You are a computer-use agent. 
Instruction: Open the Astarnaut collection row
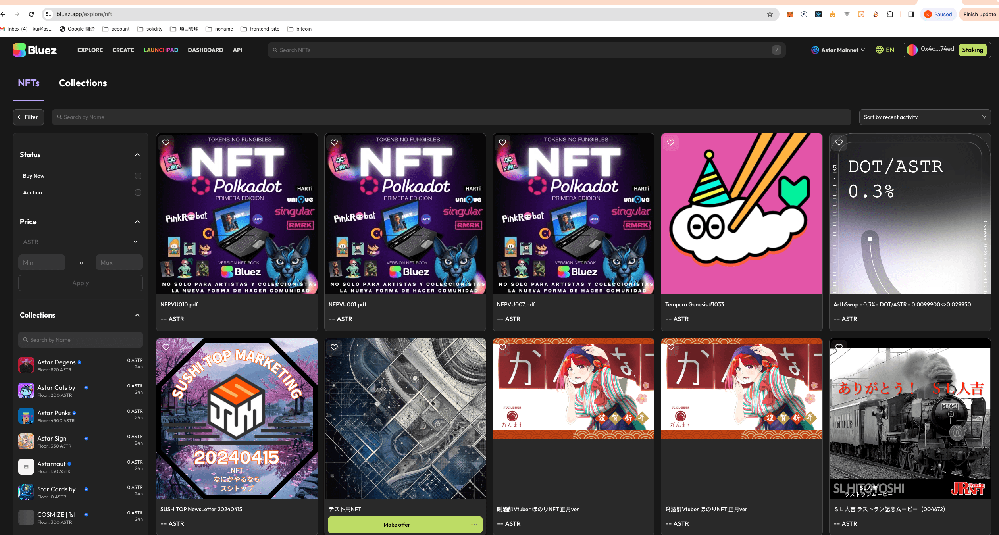[81, 467]
